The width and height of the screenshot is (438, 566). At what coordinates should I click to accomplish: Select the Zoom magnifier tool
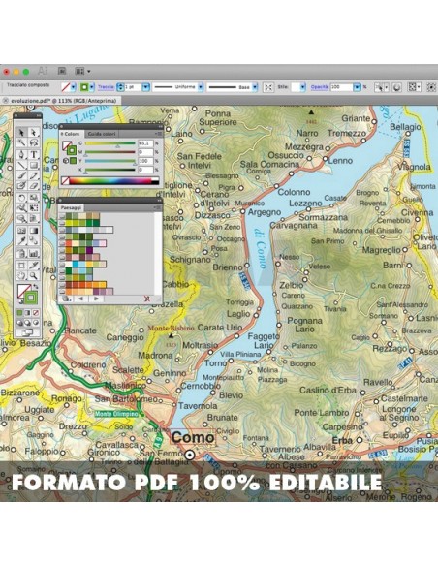(x=33, y=276)
